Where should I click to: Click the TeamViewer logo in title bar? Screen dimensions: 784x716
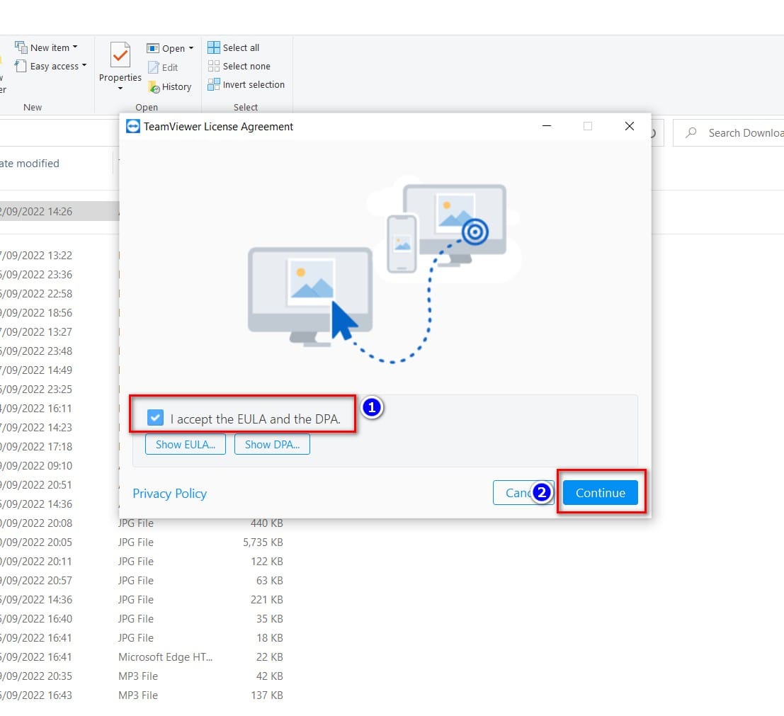tap(133, 127)
